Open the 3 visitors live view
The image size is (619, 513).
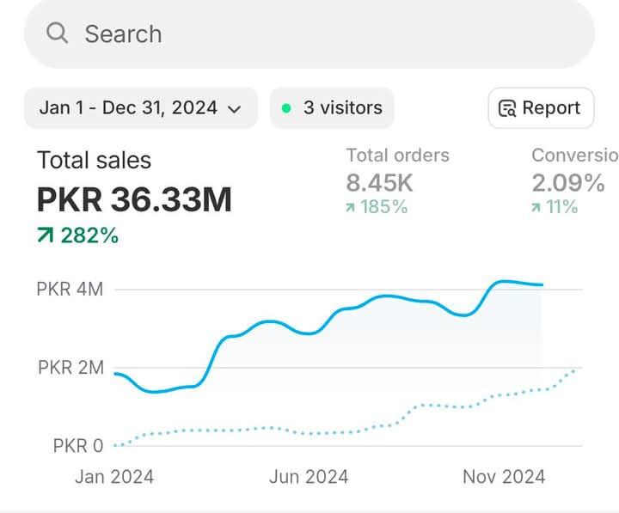coord(333,108)
